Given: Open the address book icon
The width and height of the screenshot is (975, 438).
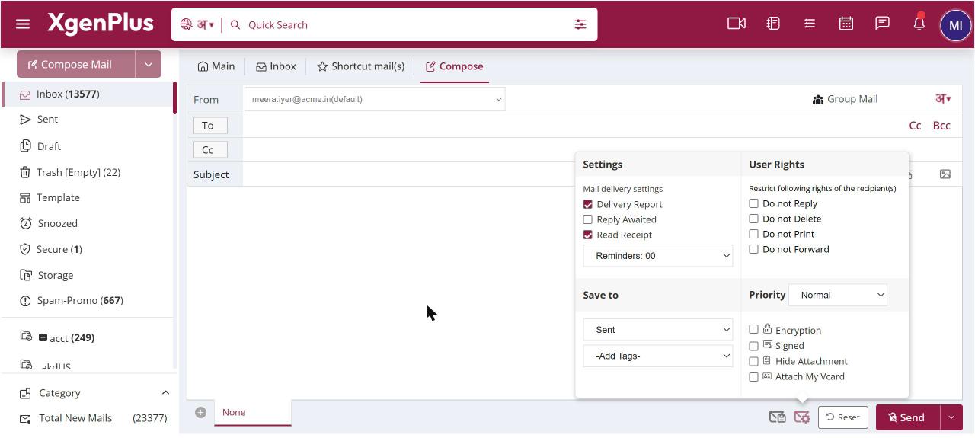Looking at the screenshot, I should coord(773,24).
